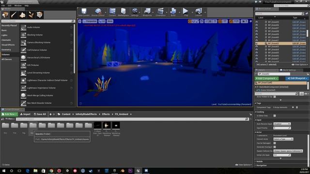
Task: Toggle the Can be Damaged checkbox
Action: tap(275, 143)
